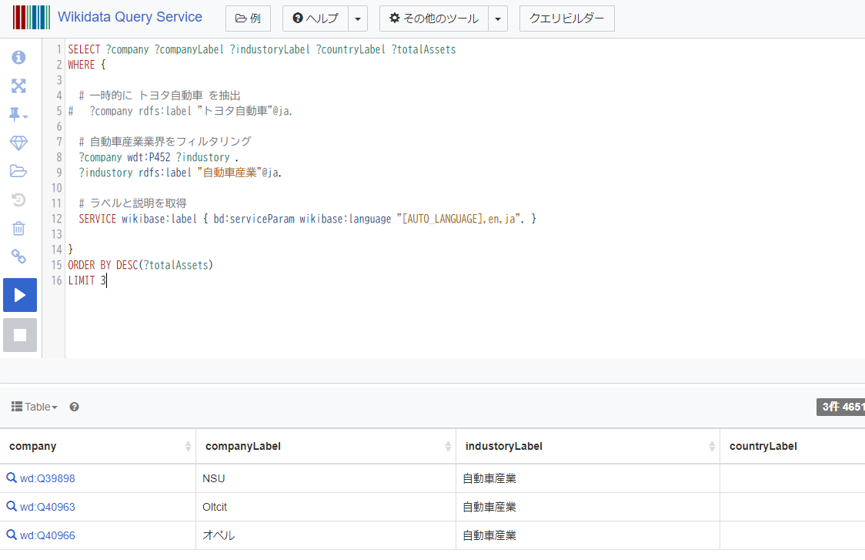Click the Oltcit cell in companyLabel
The width and height of the screenshot is (865, 560).
click(326, 507)
